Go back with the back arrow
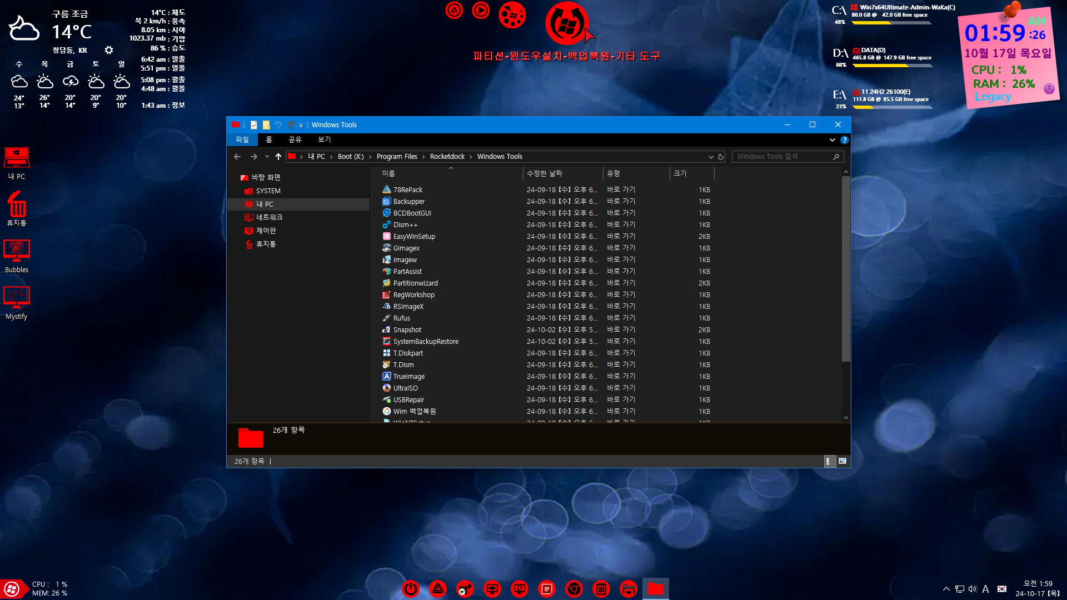This screenshot has width=1067, height=600. (237, 157)
